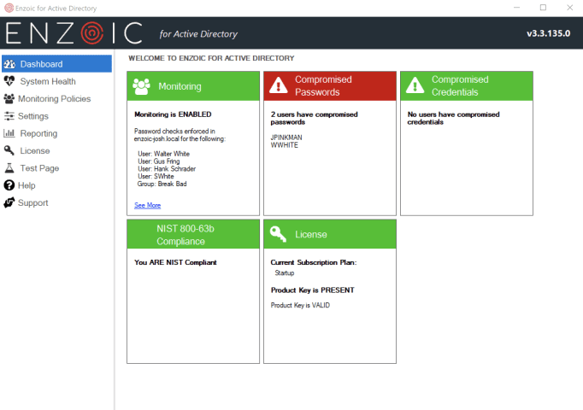Go to the Test Page entry
The width and height of the screenshot is (583, 410).
(39, 168)
